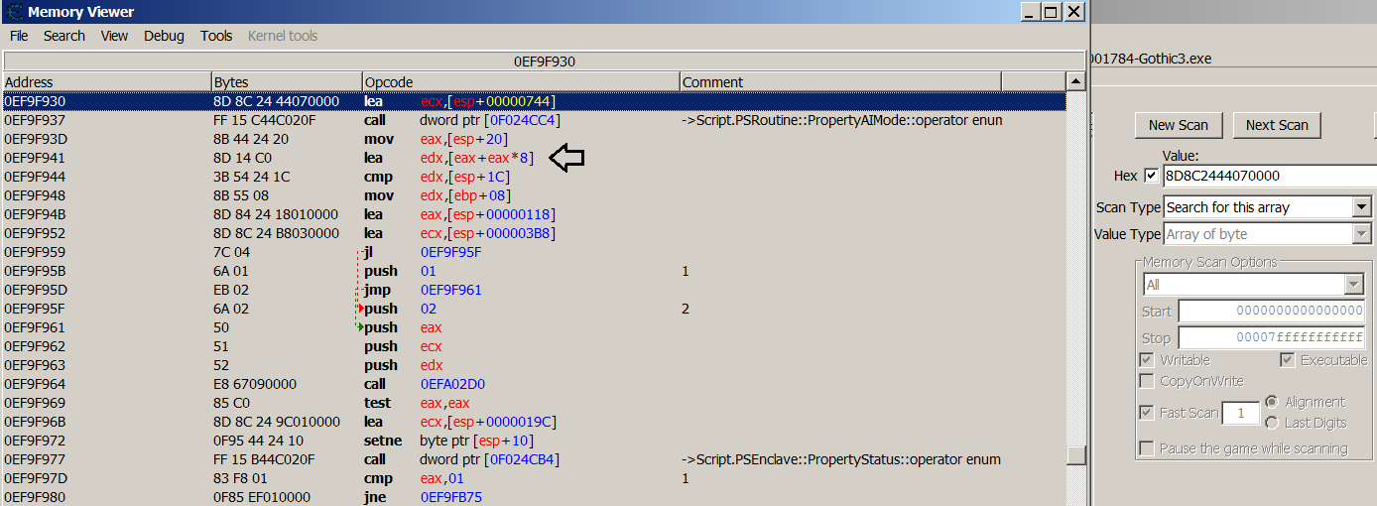Click the disassembler scrollbar up arrow
Viewport: 1377px width, 506px height.
pyautogui.click(x=1074, y=81)
